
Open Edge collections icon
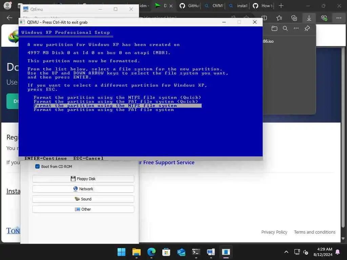[294, 18]
